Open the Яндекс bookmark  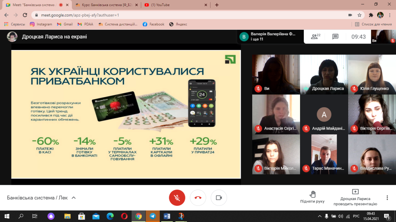click(178, 24)
